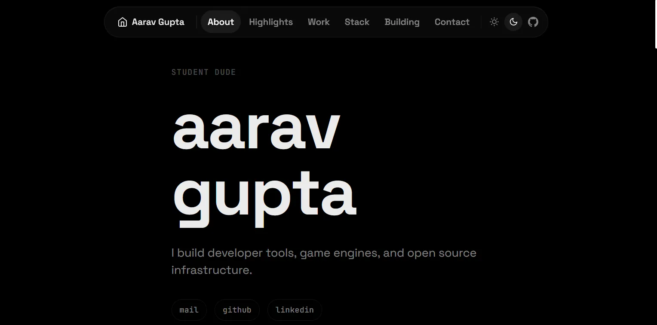Select the About nav tab
657x325 pixels.
tap(221, 22)
